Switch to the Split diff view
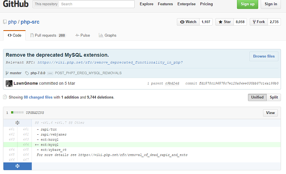 [274, 97]
